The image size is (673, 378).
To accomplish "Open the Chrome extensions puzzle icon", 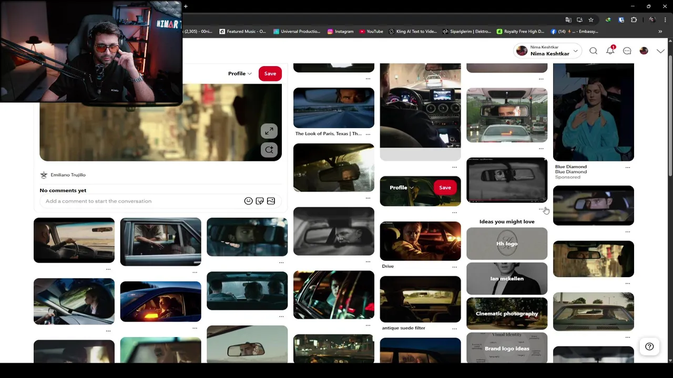I will (634, 20).
